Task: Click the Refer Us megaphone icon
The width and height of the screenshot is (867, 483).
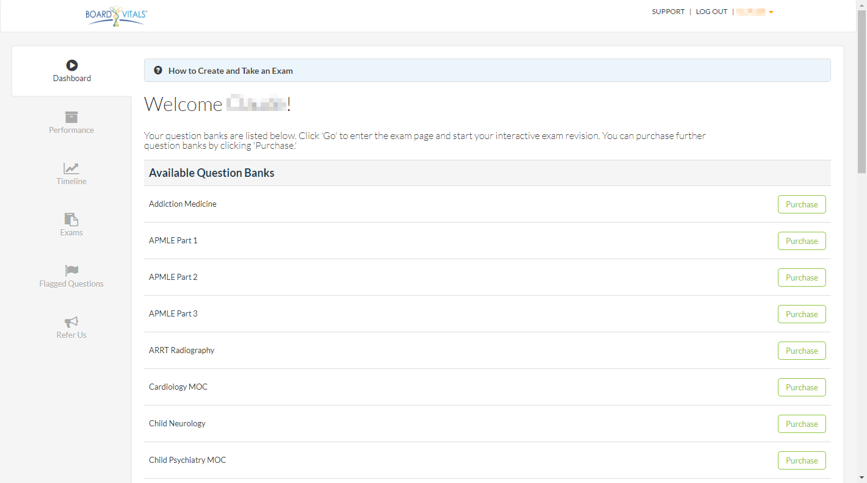Action: [71, 322]
